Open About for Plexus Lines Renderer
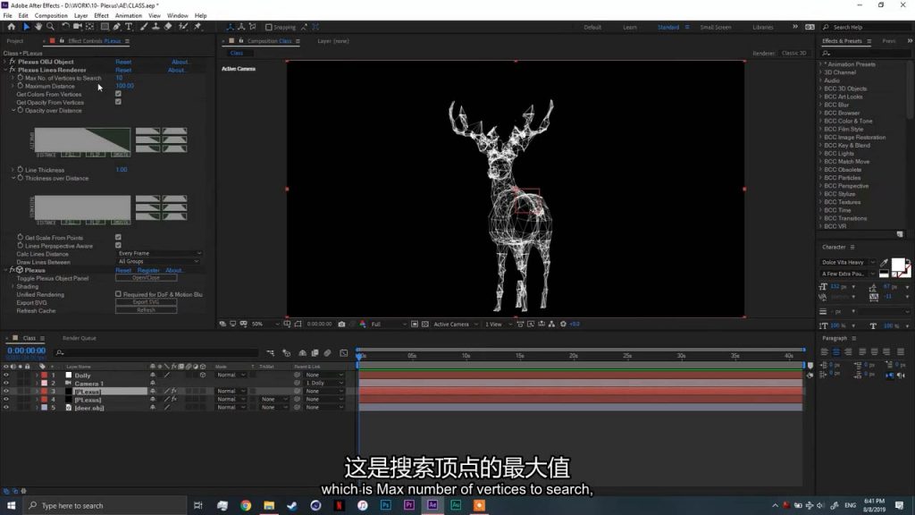Screen dimensions: 915x515 pos(177,70)
